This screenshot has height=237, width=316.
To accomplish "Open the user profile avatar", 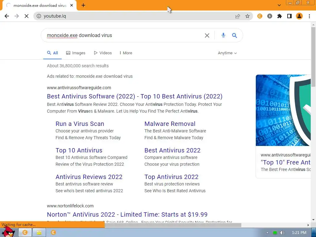I will point(299,16).
